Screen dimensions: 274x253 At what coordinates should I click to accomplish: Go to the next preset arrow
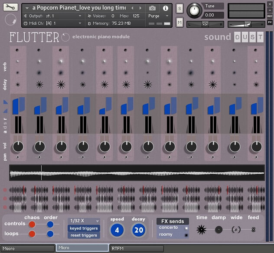[x=140, y=8]
